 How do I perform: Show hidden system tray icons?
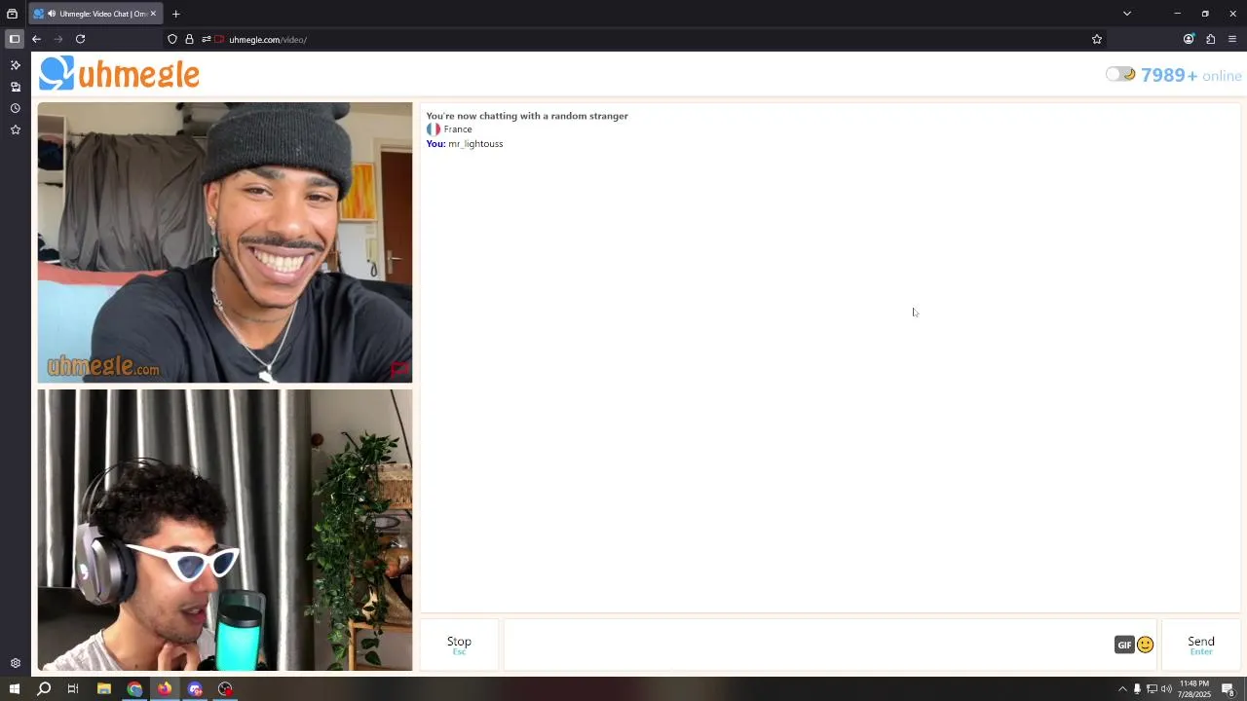point(1122,689)
